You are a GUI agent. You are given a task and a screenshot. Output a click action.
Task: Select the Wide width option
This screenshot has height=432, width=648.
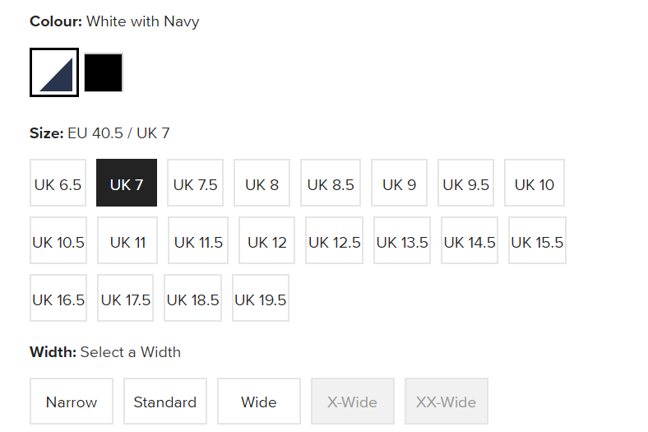tap(259, 401)
